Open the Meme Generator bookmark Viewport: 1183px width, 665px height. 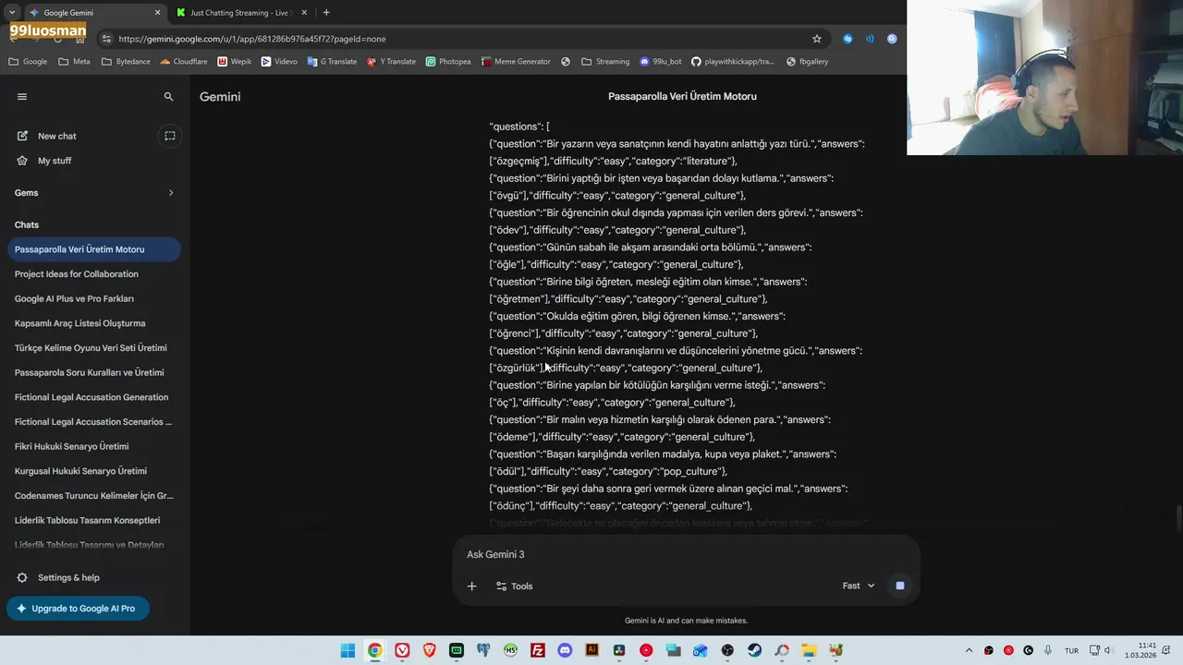pos(515,62)
